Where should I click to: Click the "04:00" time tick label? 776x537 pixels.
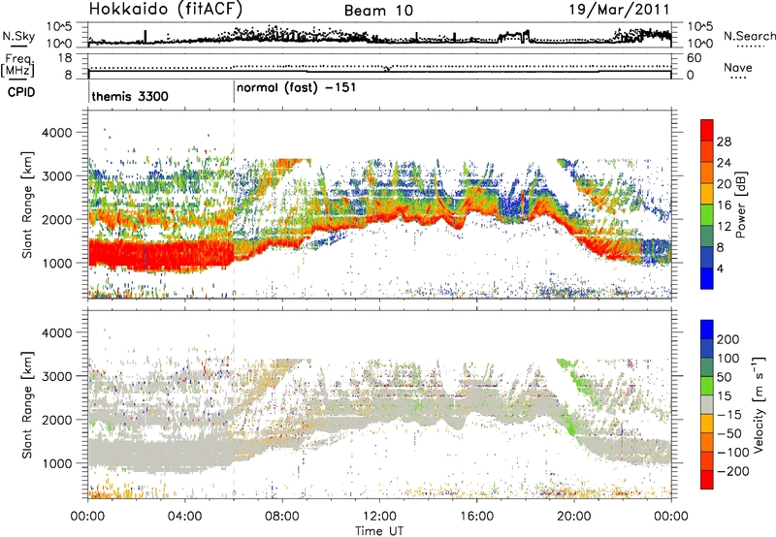185,517
